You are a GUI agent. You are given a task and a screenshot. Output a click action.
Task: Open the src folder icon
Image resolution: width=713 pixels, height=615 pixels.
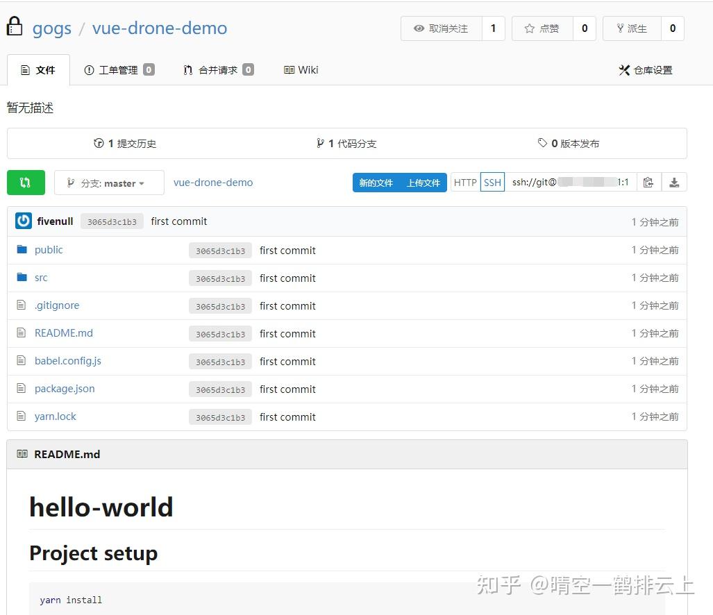(22, 277)
